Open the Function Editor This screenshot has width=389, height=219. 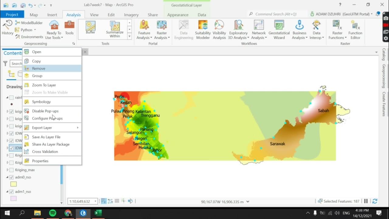coord(355,30)
